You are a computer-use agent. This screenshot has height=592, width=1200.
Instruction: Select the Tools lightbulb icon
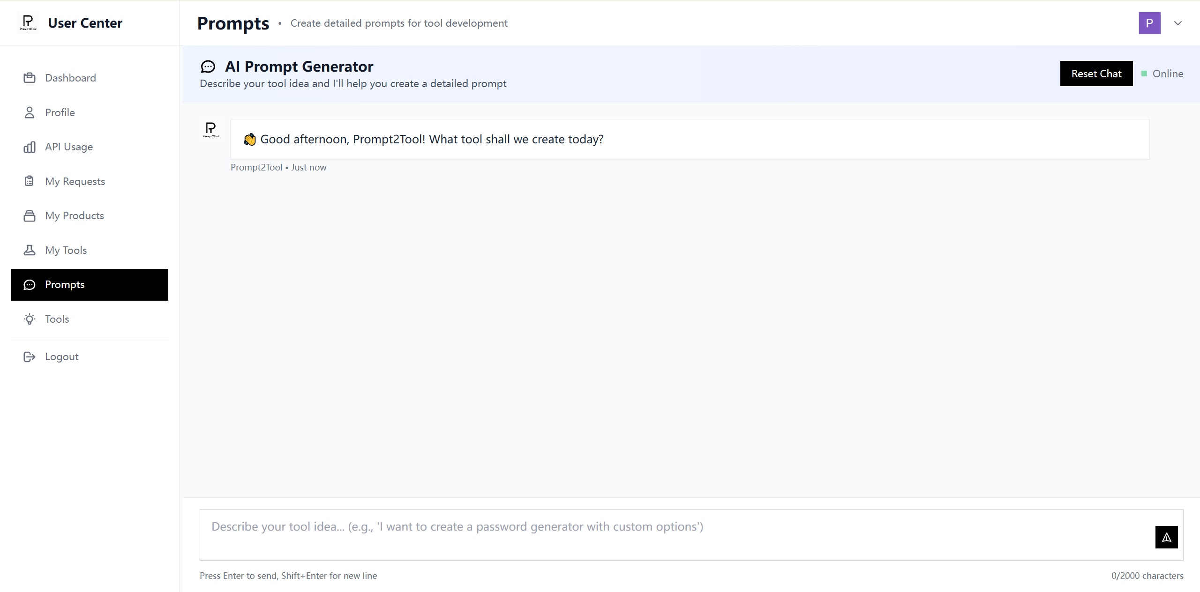(29, 319)
